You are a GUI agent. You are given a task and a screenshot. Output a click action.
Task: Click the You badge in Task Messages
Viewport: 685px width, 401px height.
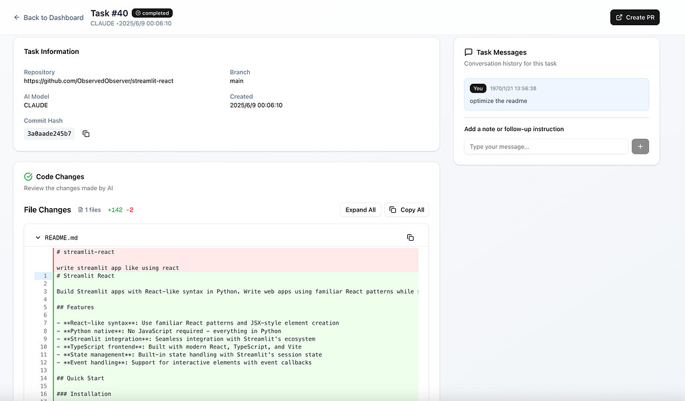point(478,88)
